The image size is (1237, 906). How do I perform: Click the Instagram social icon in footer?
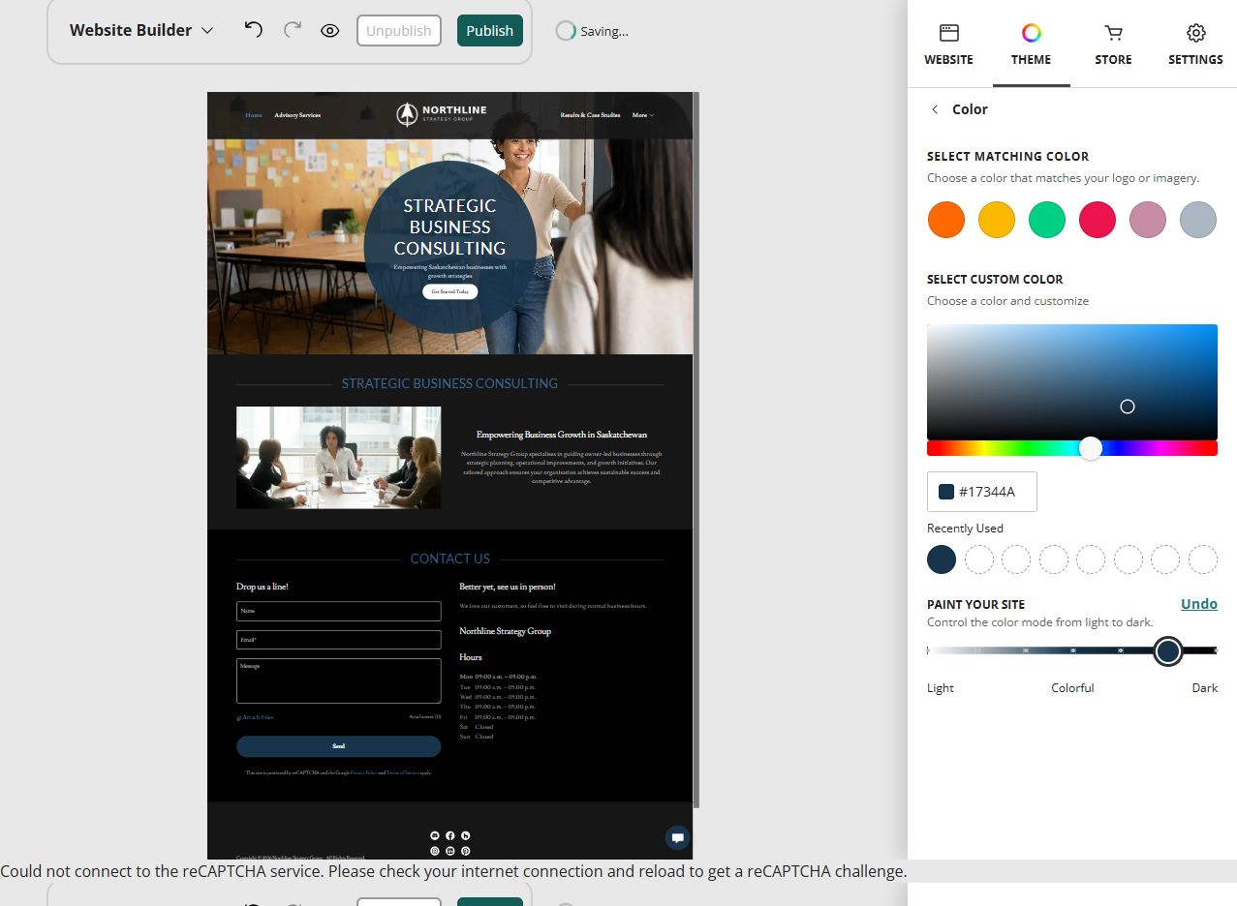(x=435, y=851)
